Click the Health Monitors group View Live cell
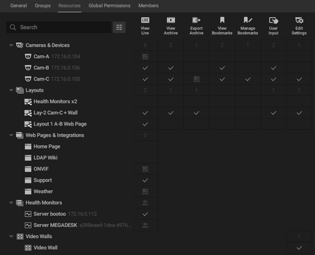 [145, 203]
